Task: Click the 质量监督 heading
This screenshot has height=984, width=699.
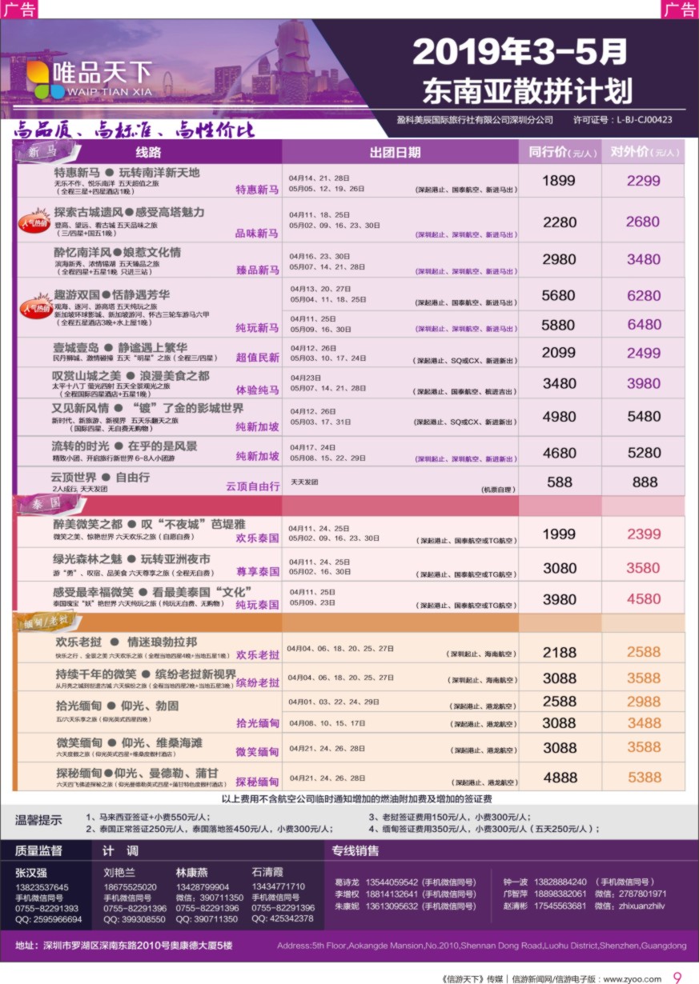Action: pos(38,850)
